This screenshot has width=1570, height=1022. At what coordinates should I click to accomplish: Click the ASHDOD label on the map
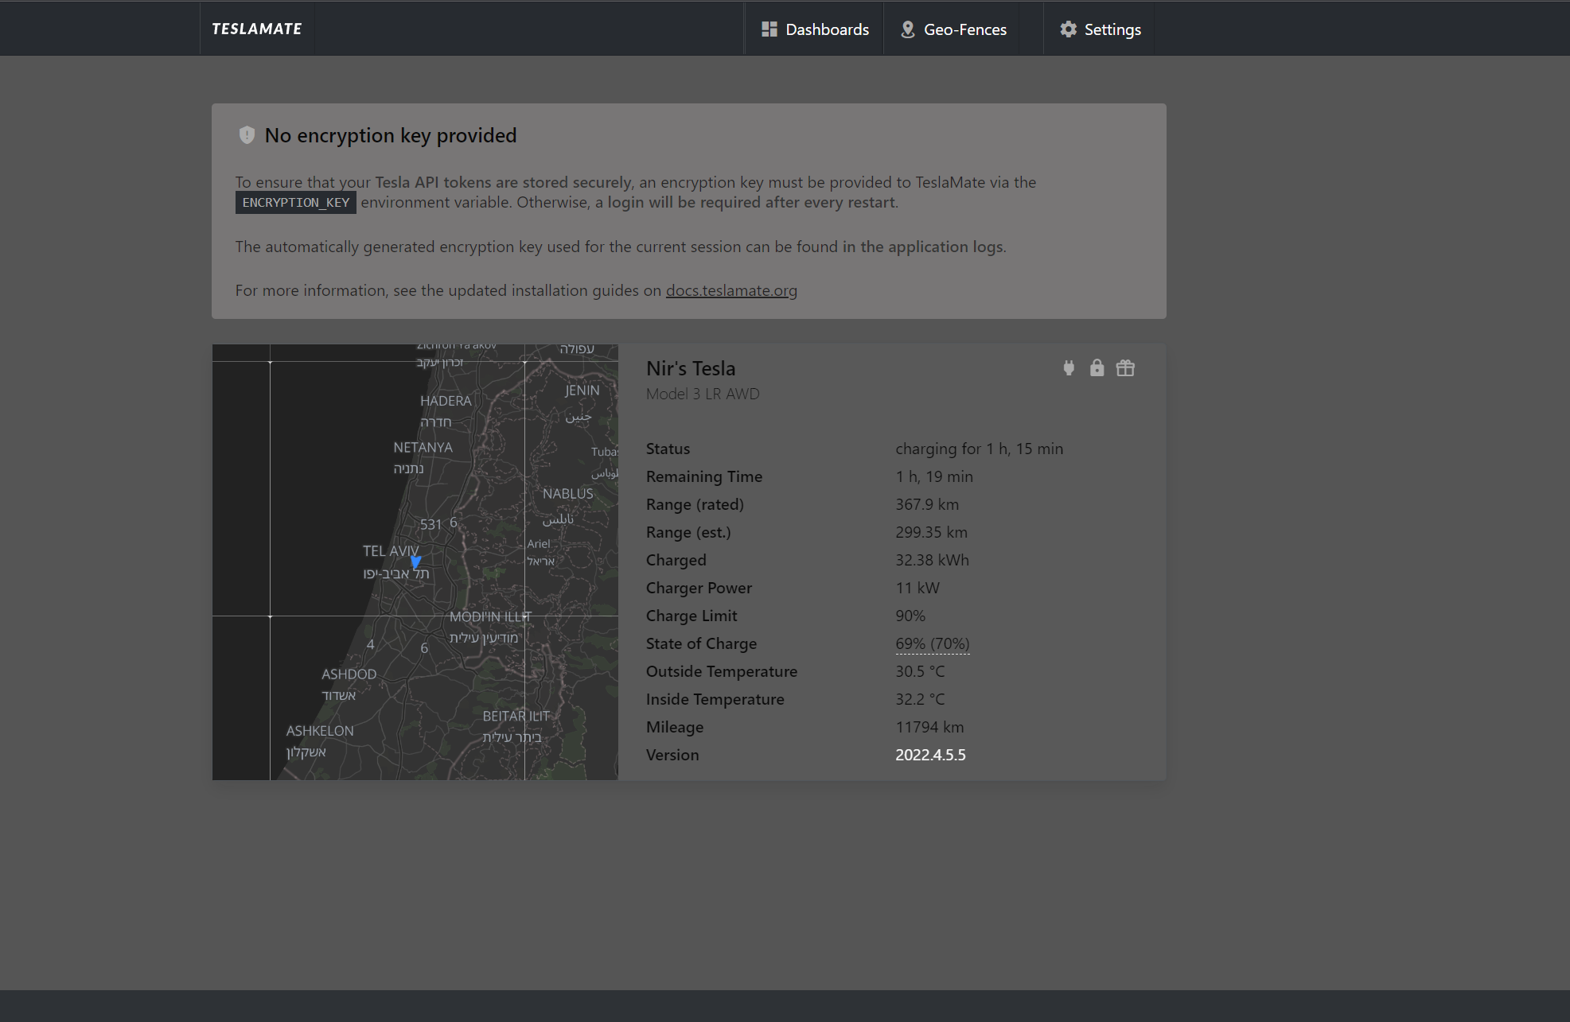[x=349, y=674]
